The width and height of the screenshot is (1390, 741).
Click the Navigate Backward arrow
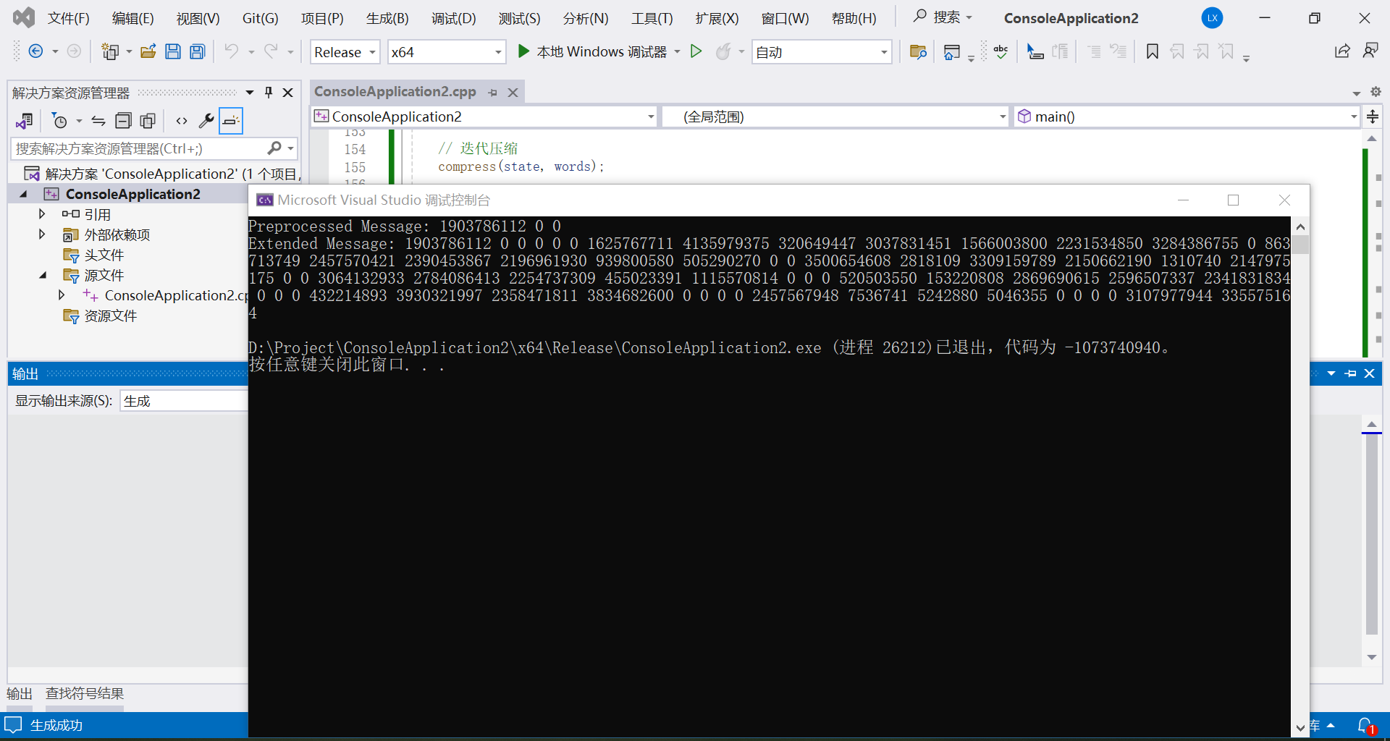(35, 51)
